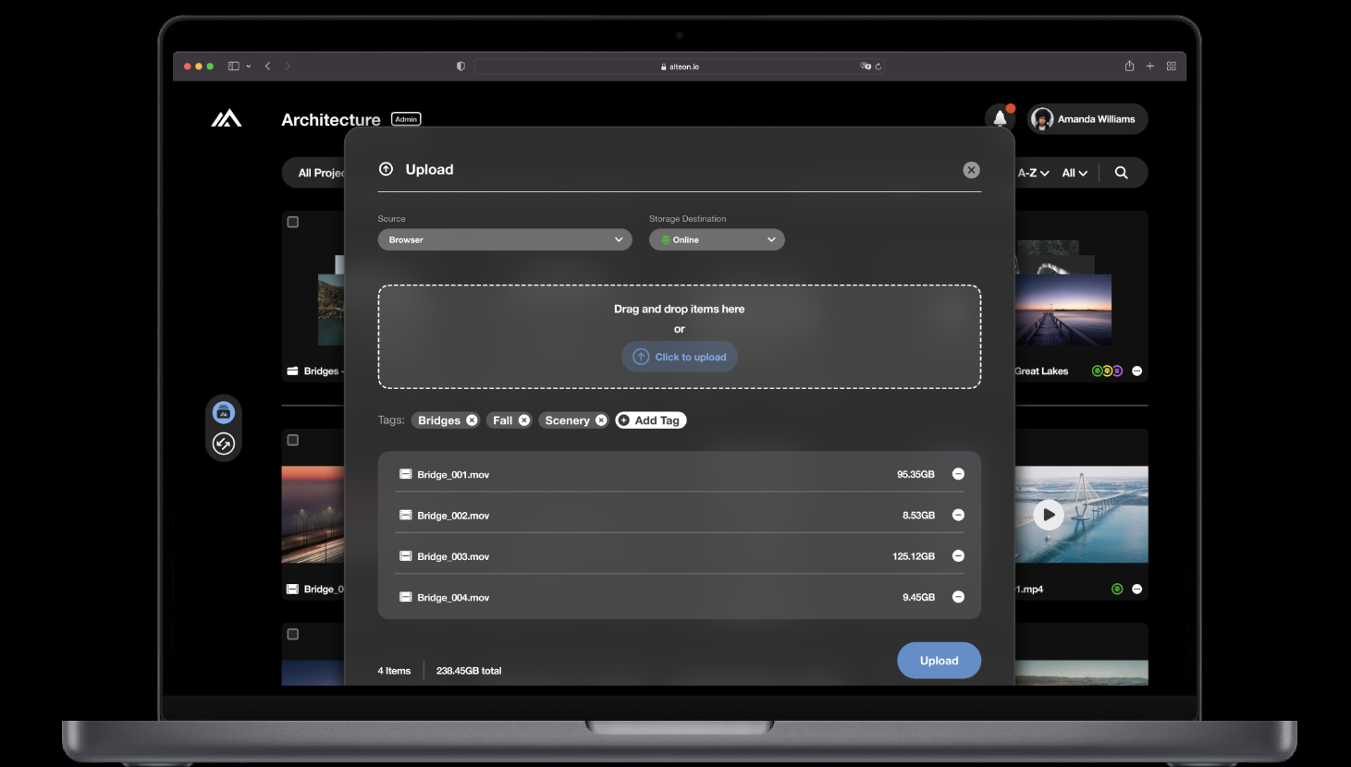The width and height of the screenshot is (1351, 767).
Task: Click the drag and drop upload zone
Action: tap(680, 336)
